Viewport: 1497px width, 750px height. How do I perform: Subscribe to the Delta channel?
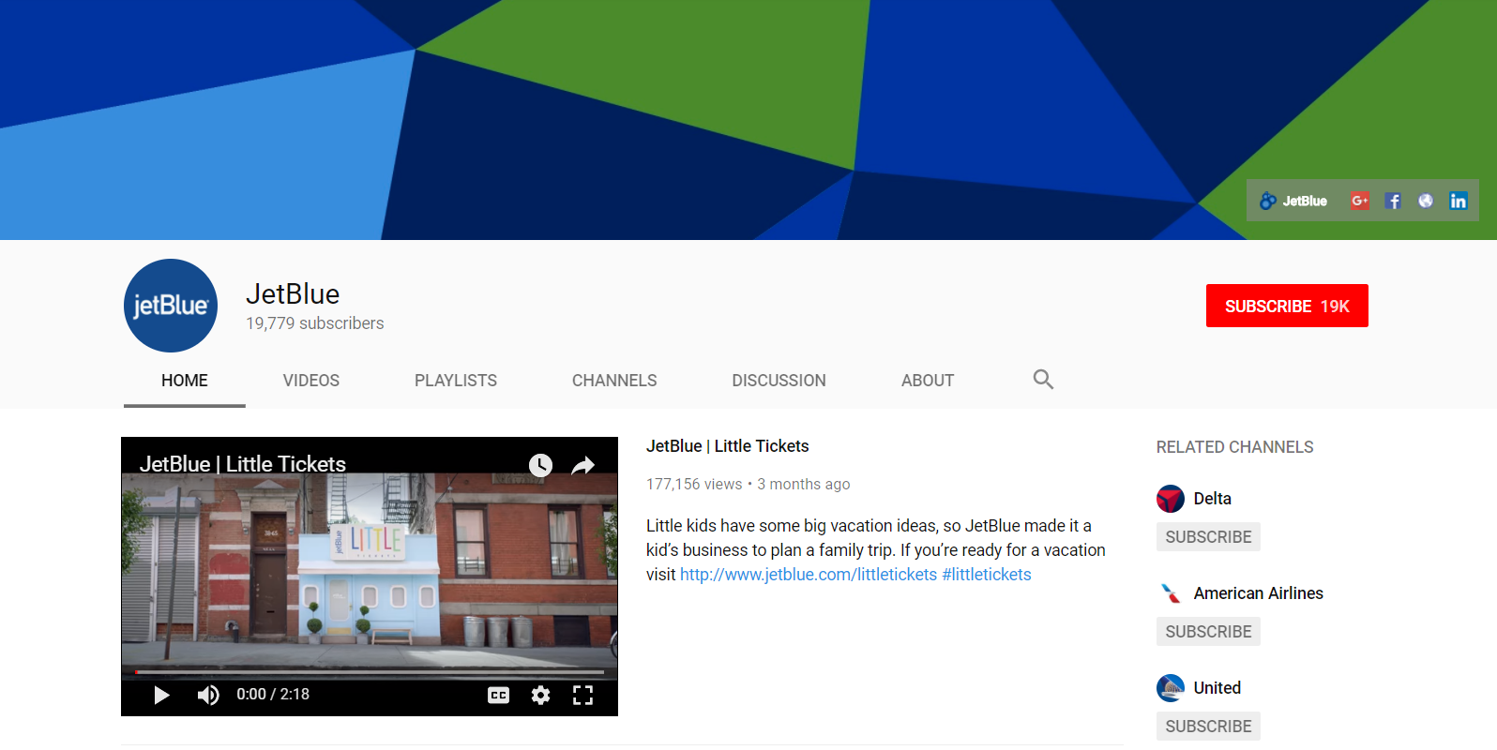1208,537
